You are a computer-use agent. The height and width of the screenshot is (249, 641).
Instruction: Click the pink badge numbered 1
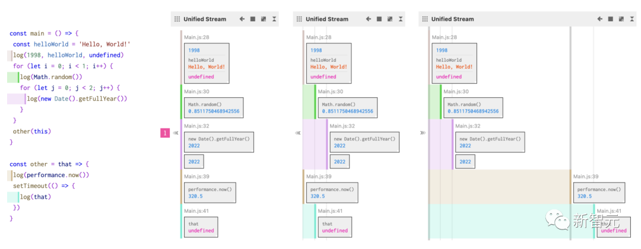pos(165,133)
